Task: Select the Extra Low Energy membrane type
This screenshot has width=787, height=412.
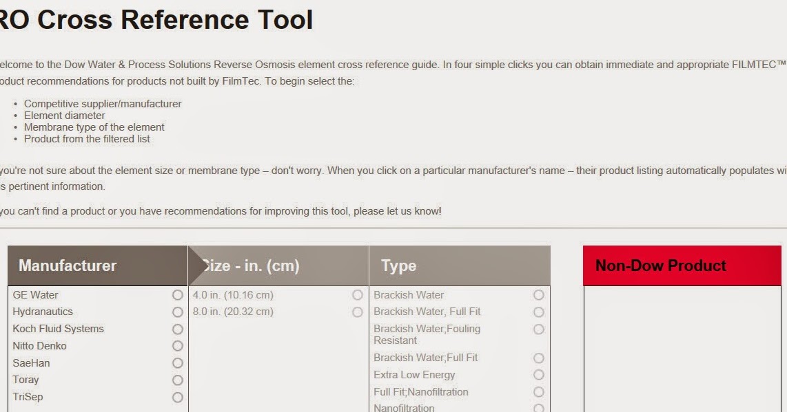Action: point(539,375)
